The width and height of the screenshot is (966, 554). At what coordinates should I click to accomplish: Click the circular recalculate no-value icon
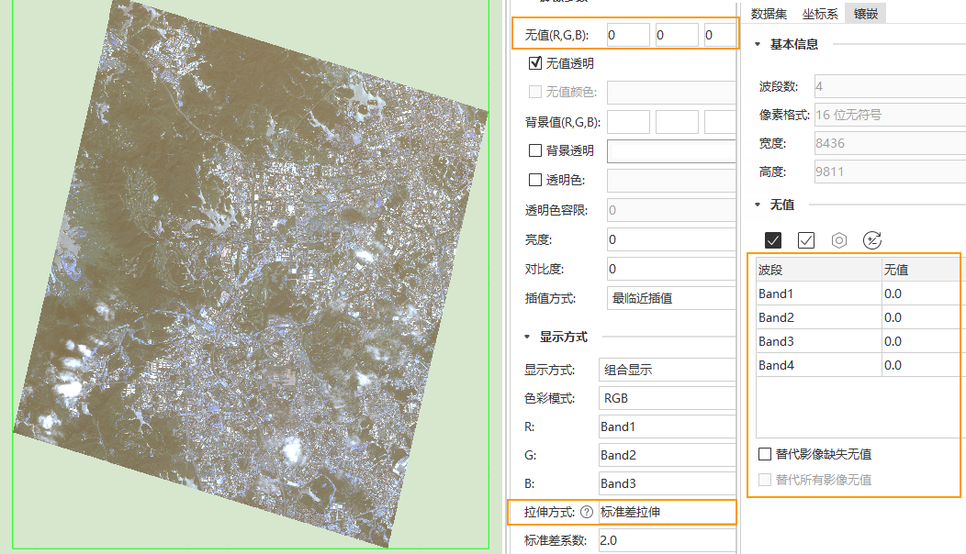(x=872, y=240)
